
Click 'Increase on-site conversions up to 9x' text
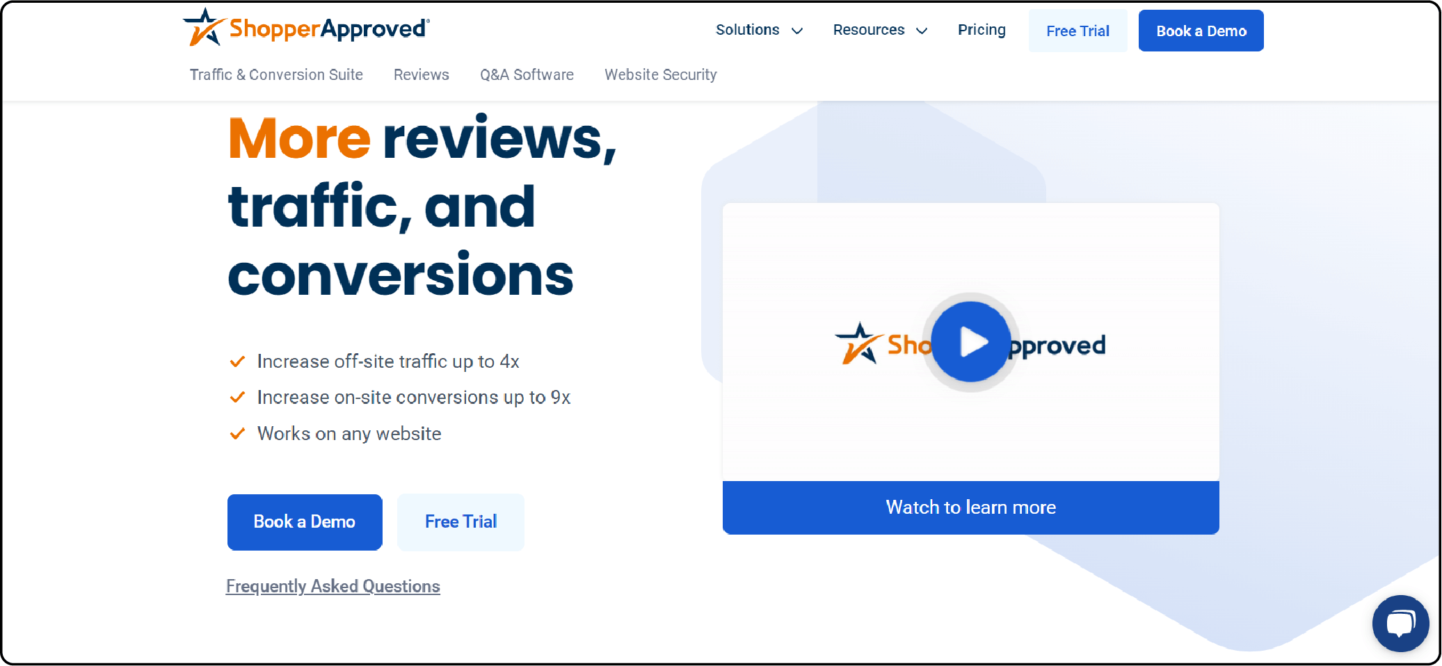[x=413, y=398]
